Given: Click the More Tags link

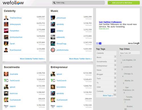Looking at the screenshot, I should pyautogui.click(x=108, y=96).
